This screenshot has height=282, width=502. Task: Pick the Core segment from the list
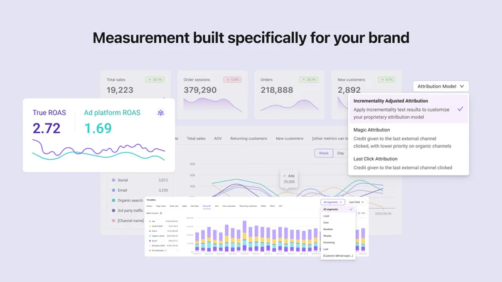pos(338,222)
